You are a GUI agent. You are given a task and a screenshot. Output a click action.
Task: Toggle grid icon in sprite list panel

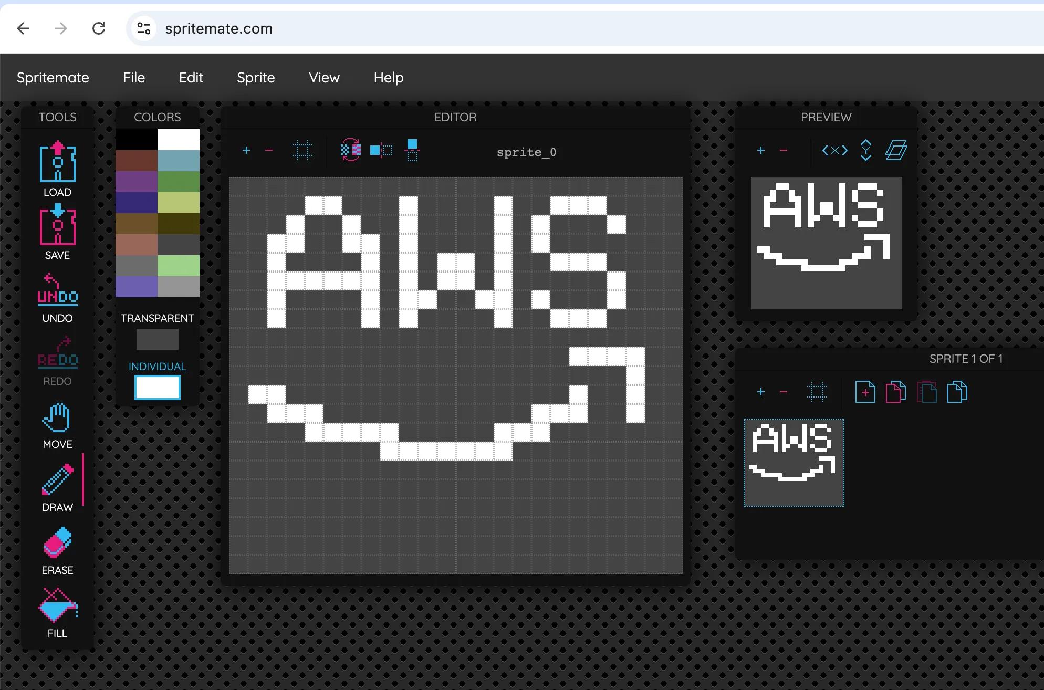(817, 392)
